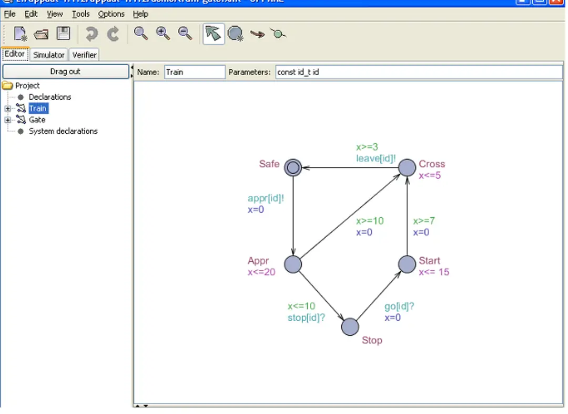Choose the Add Location tool
The width and height of the screenshot is (568, 414).
click(x=235, y=34)
